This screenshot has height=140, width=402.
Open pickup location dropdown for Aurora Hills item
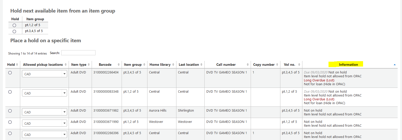45,112
